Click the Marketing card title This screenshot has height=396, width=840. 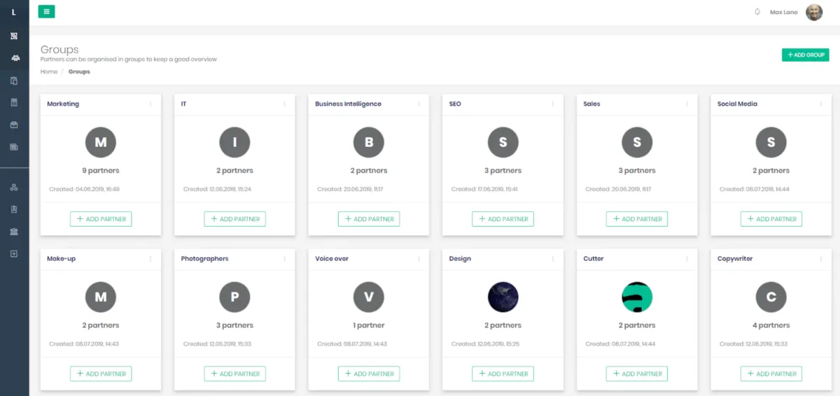click(x=63, y=104)
